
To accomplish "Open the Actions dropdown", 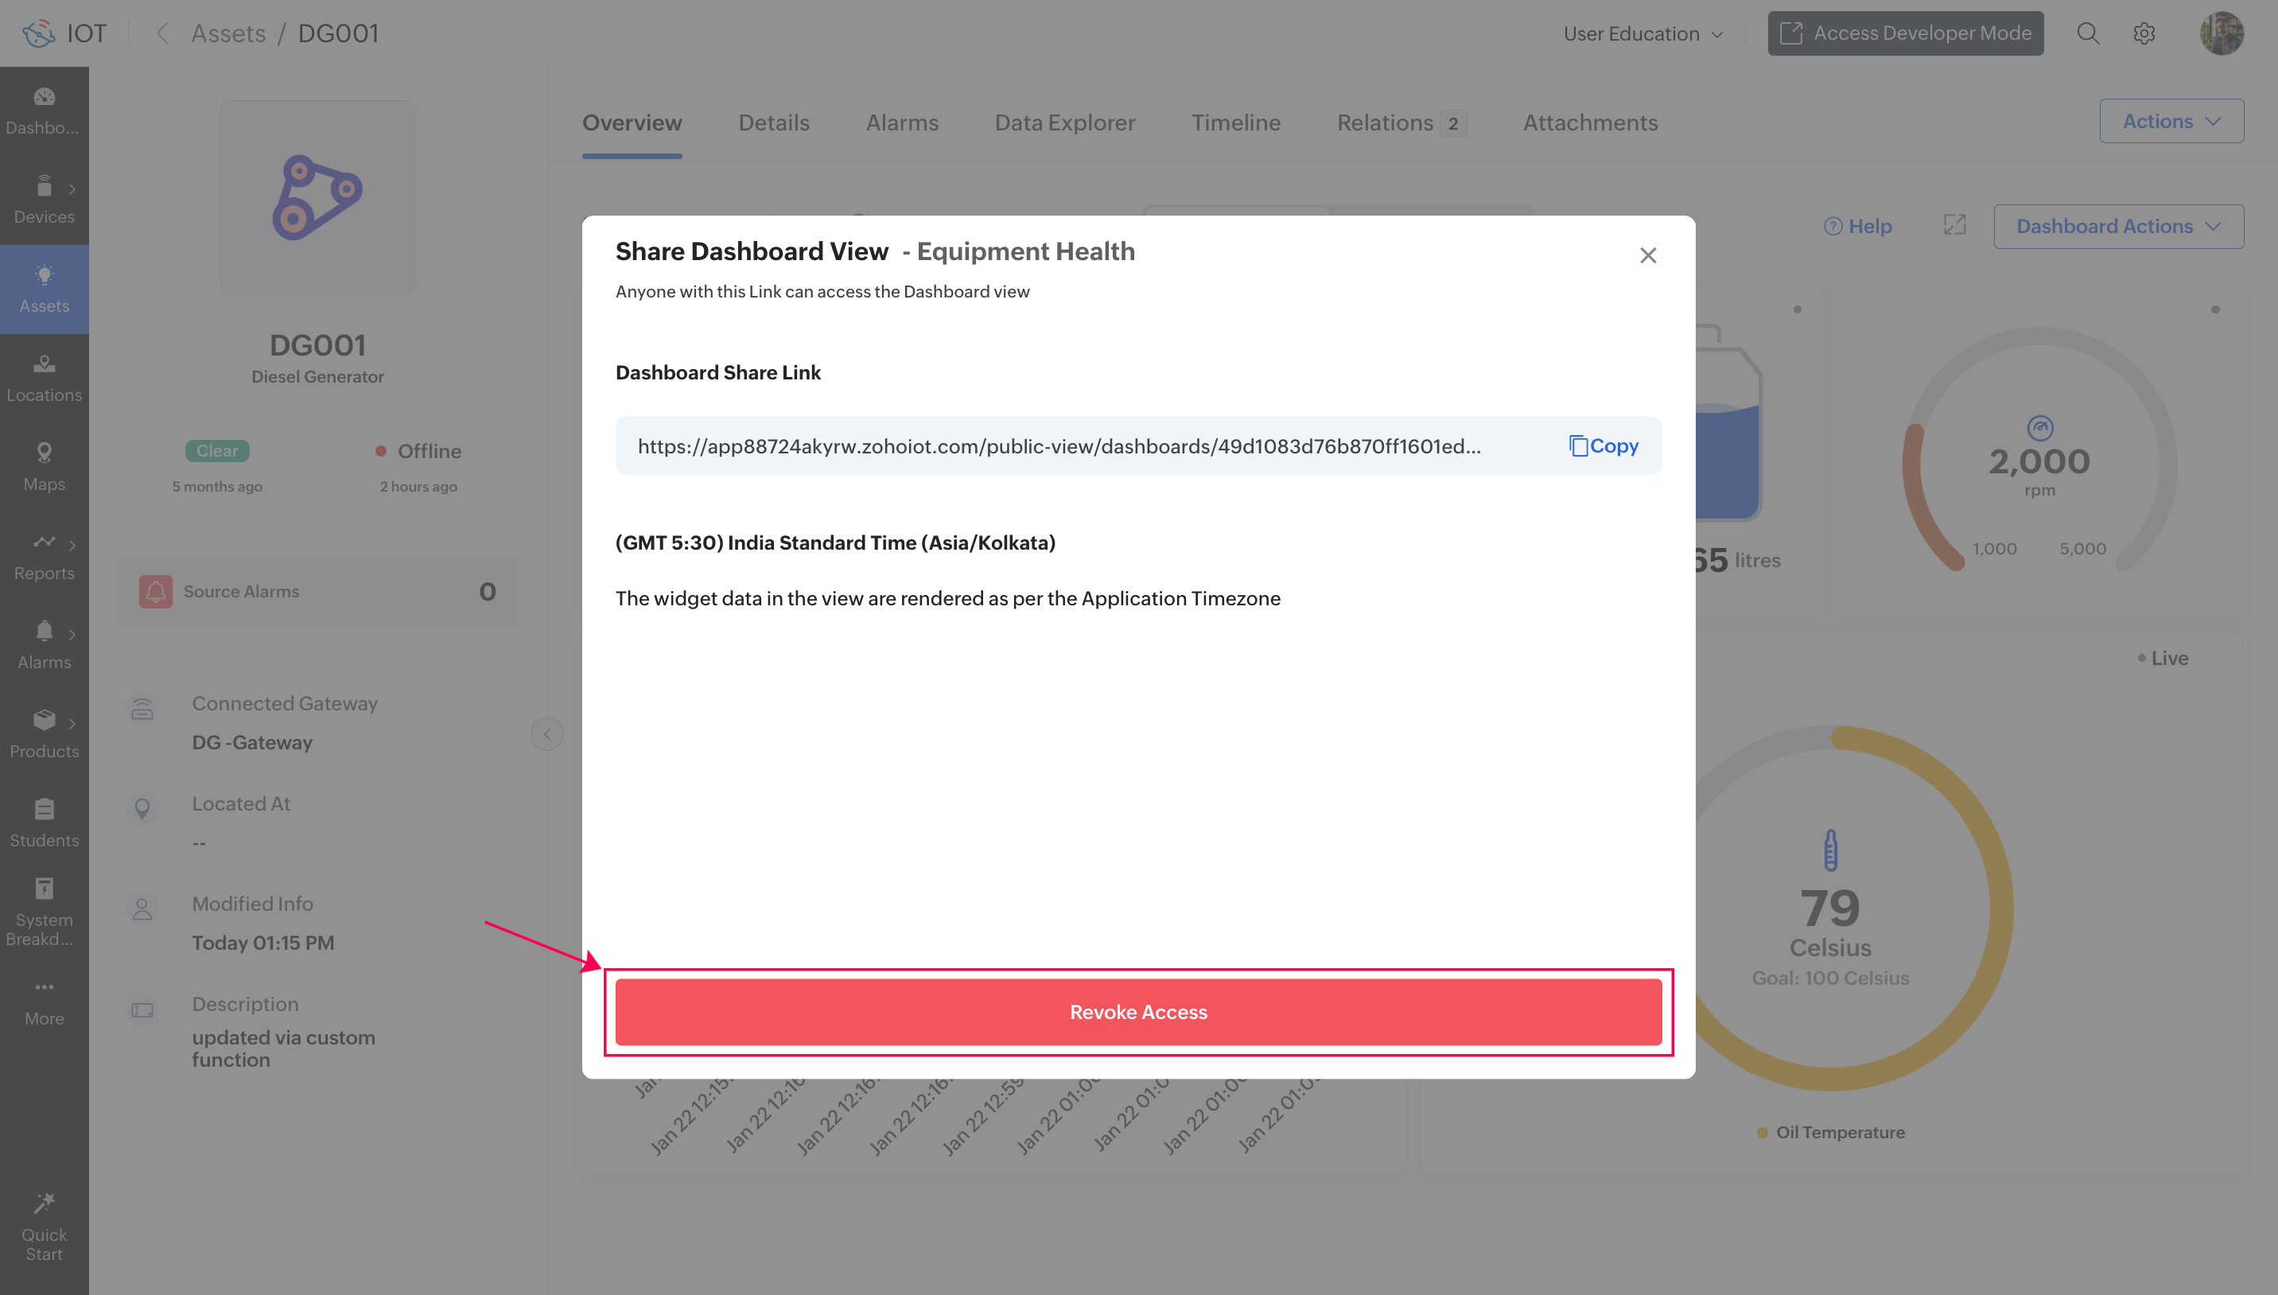I will tap(2171, 121).
